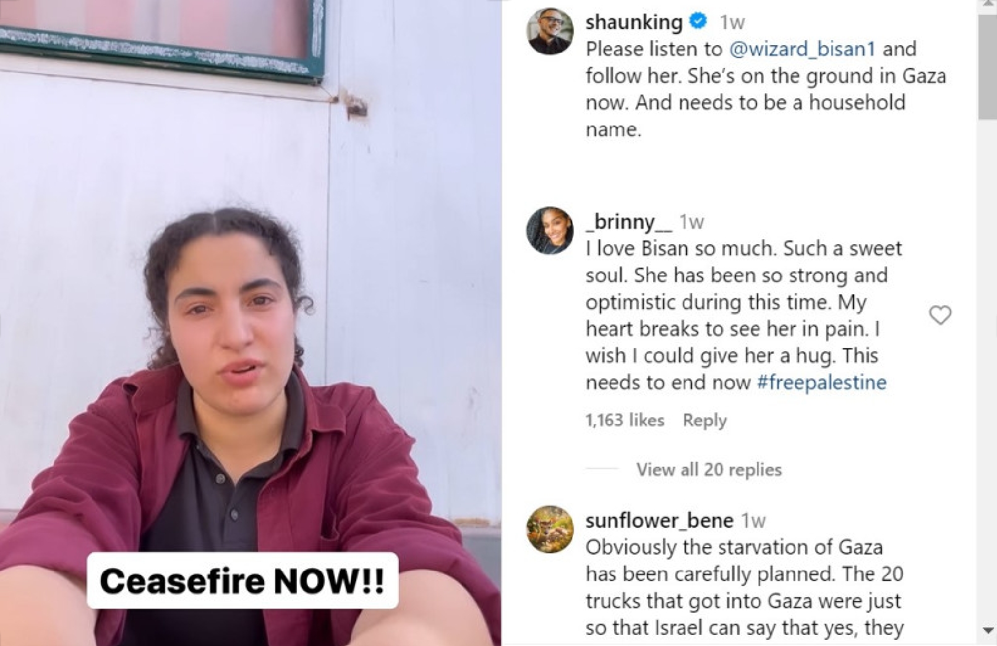Open the #freepalestine hashtag
Viewport: 997px width, 646px height.
tap(821, 382)
